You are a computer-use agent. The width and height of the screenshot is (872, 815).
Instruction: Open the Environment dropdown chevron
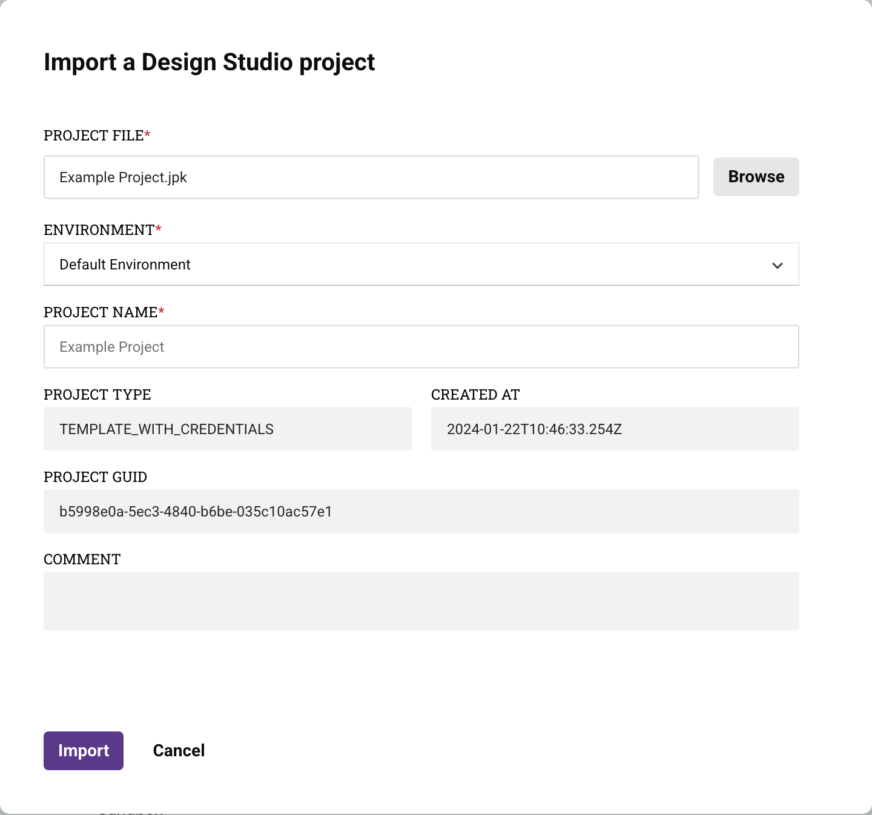point(778,265)
